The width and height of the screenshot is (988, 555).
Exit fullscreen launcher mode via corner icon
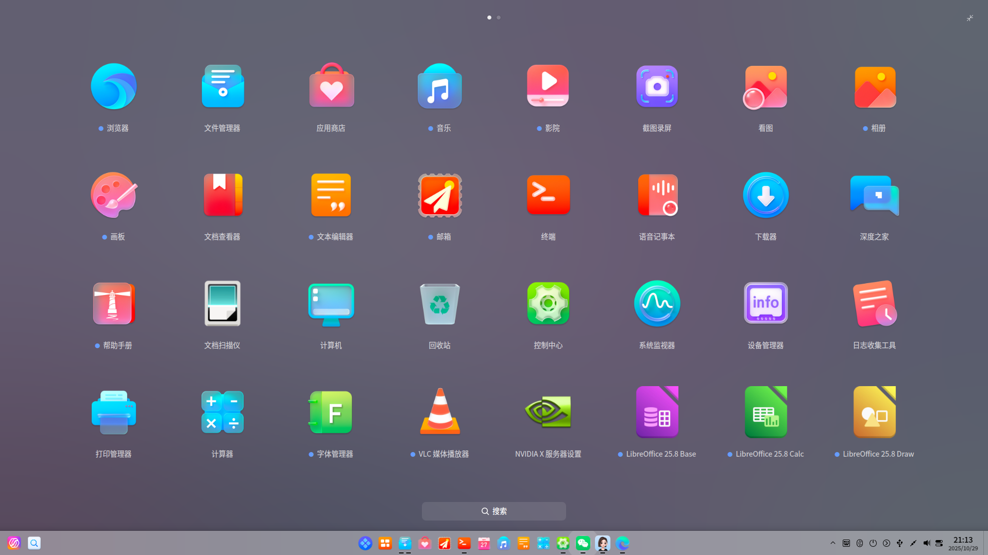(969, 18)
